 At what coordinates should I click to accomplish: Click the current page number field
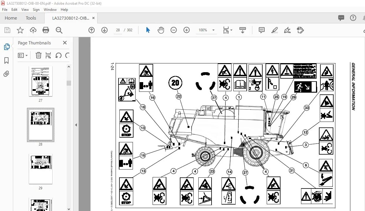tap(118, 30)
